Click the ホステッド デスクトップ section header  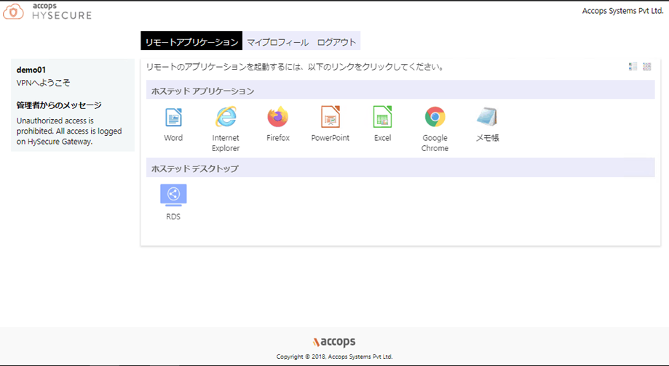pyautogui.click(x=194, y=168)
